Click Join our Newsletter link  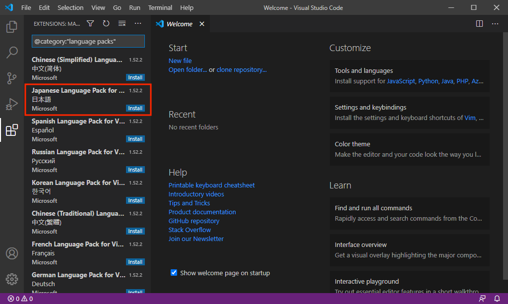(x=196, y=239)
